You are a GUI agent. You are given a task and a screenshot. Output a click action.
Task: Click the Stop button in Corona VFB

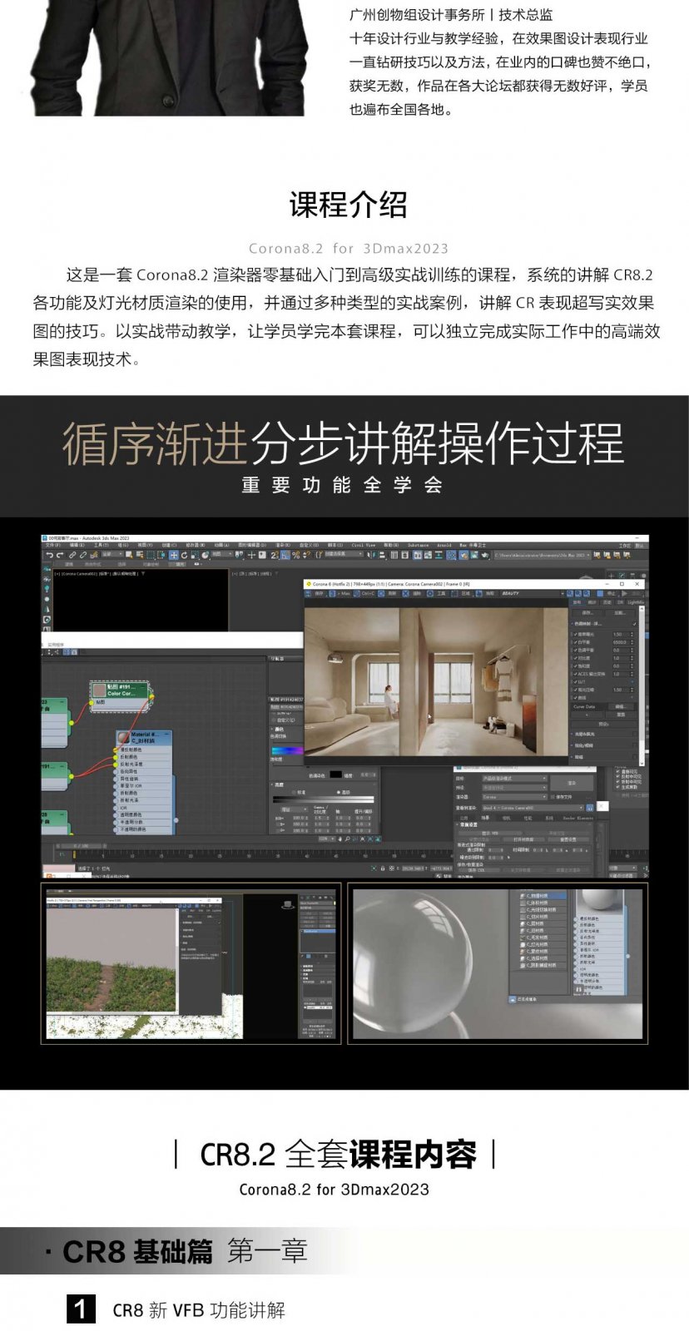point(611,593)
